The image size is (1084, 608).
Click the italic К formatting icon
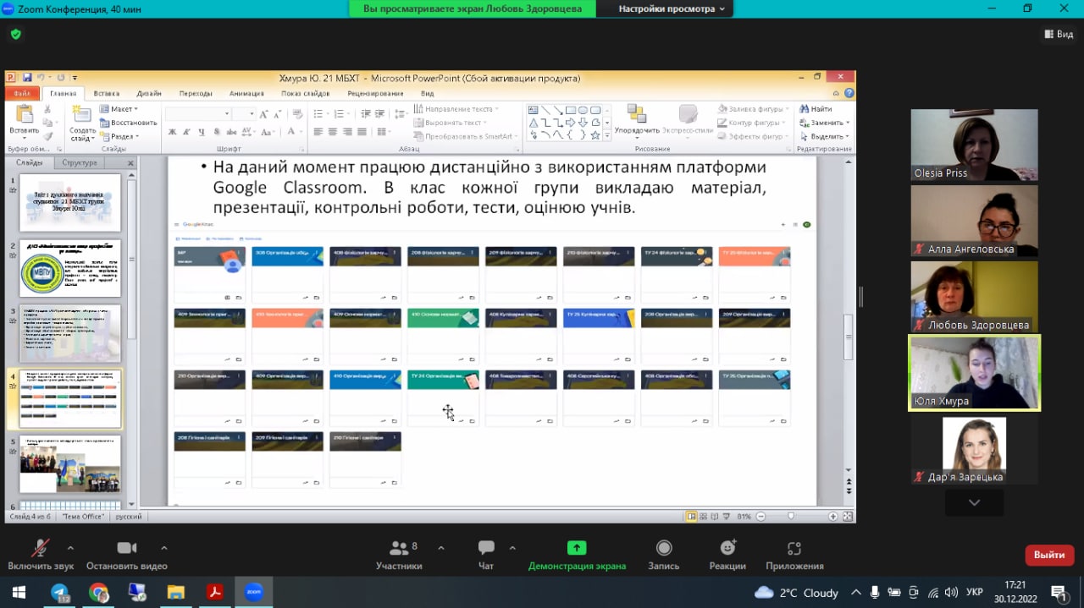coord(187,132)
